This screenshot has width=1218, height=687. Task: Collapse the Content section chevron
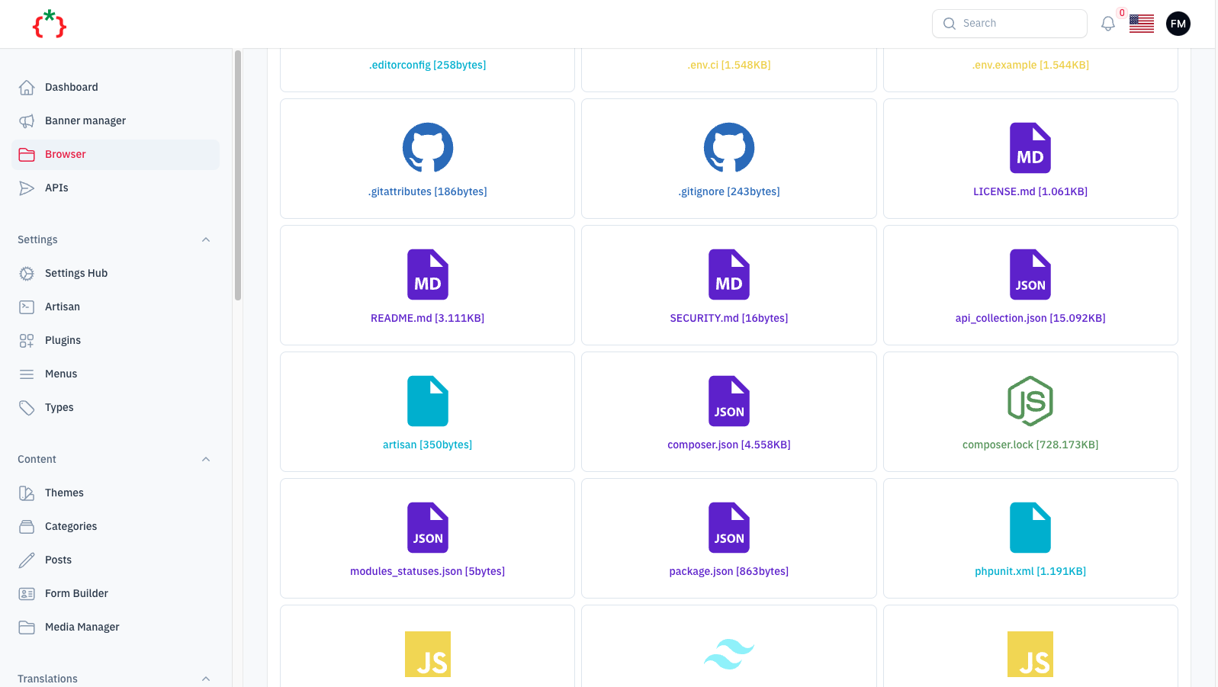(206, 459)
